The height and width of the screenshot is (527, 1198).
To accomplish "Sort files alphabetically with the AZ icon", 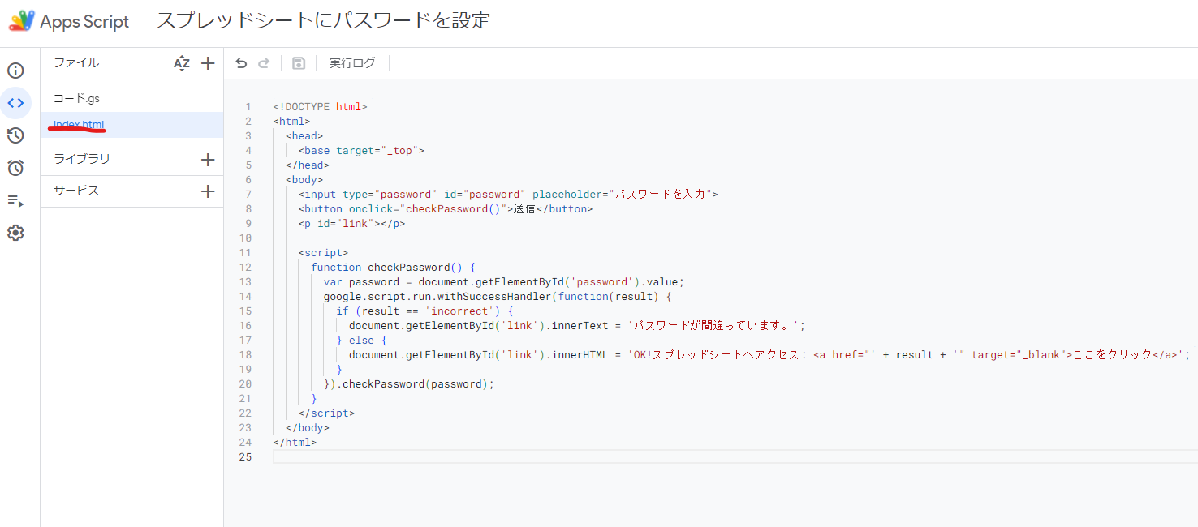I will point(182,62).
